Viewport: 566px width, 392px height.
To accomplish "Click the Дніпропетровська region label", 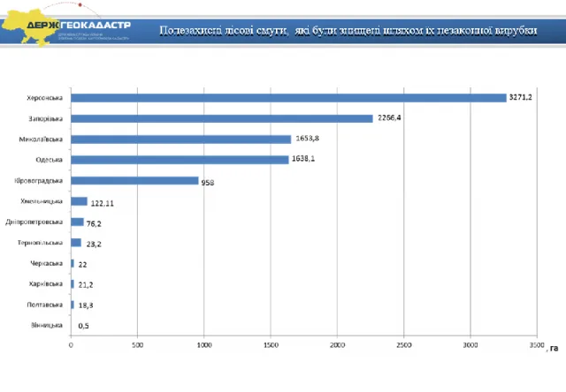I will tap(34, 222).
